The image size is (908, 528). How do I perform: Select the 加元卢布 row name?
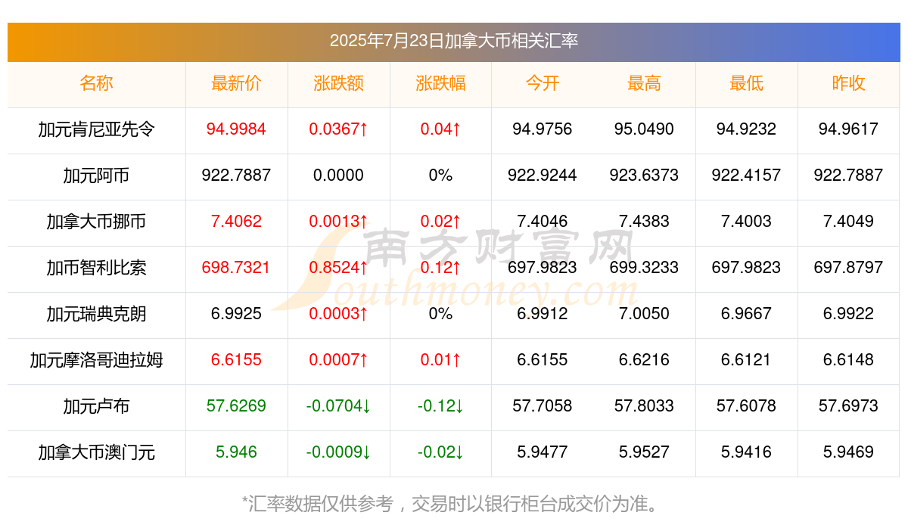coord(96,406)
